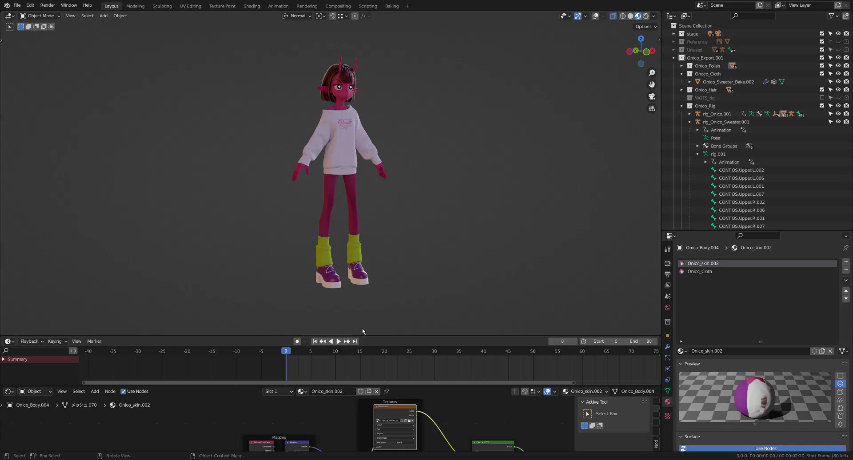Select solid viewport shading
853x460 pixels.
630,16
